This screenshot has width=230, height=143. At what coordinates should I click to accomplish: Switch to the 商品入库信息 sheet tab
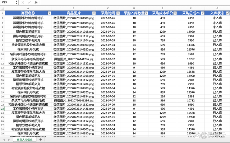[x=25, y=139]
